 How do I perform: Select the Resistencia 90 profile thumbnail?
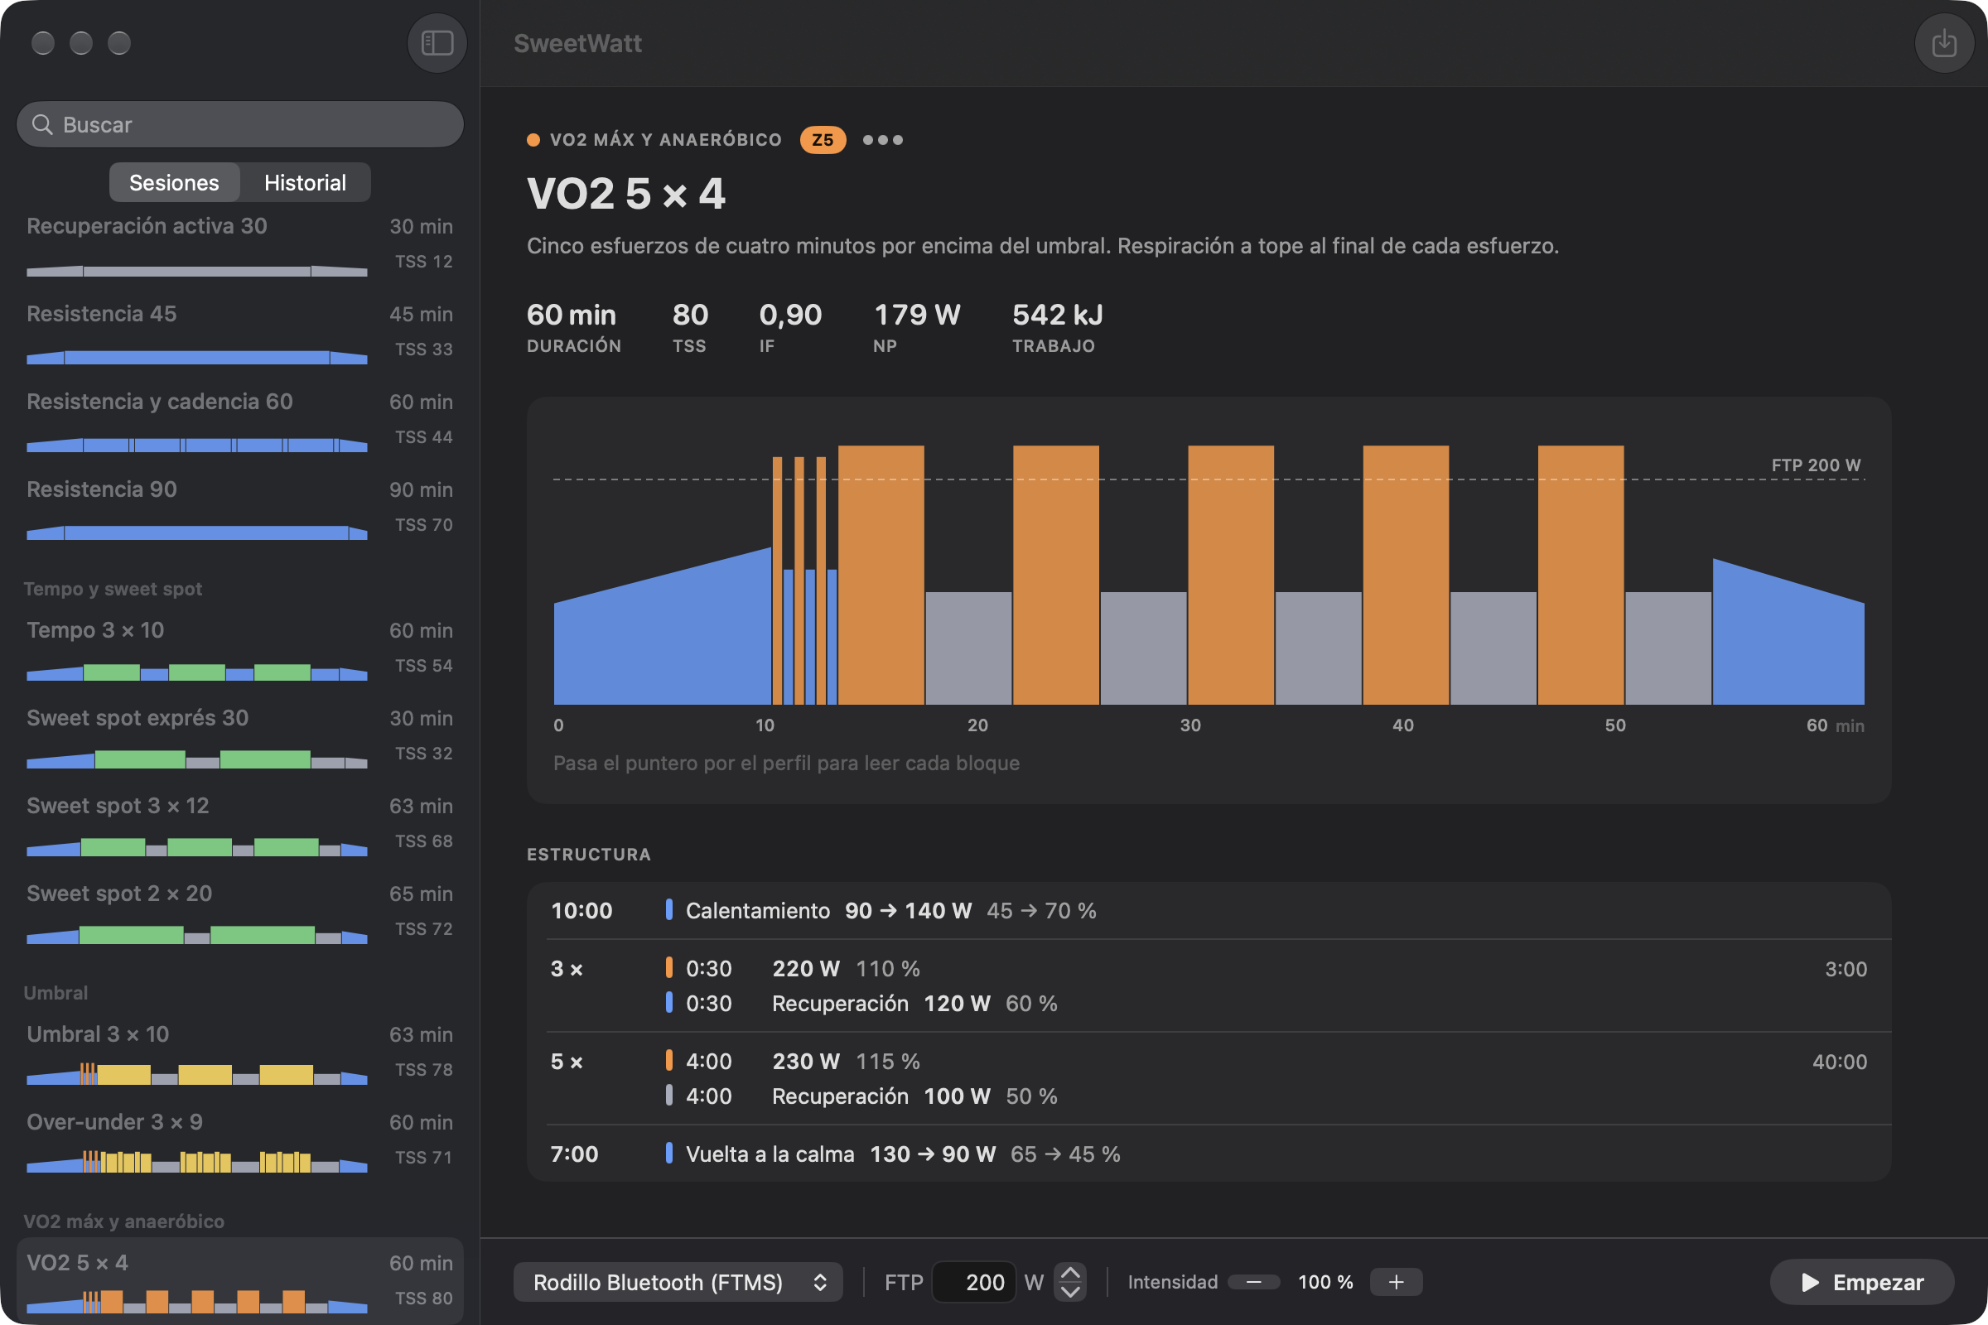click(197, 533)
